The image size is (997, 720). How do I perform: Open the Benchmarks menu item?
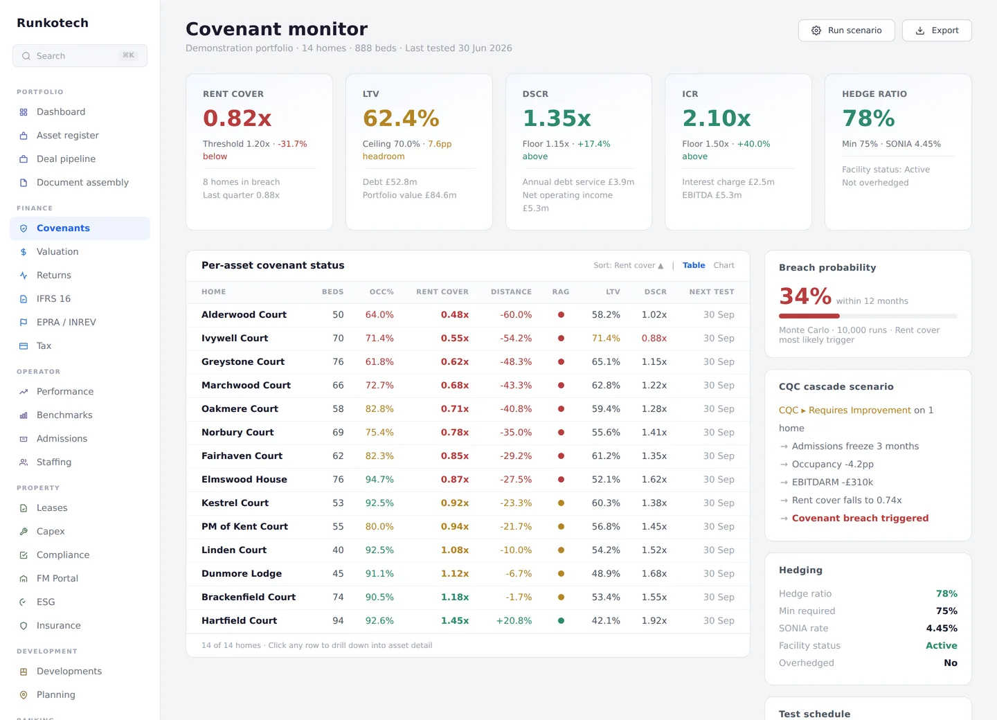80,415
